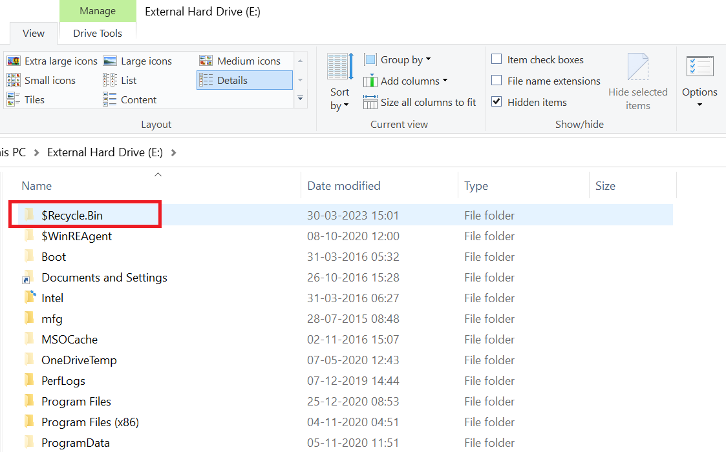
Task: Expand the layout gallery with the more arrow
Action: [300, 98]
